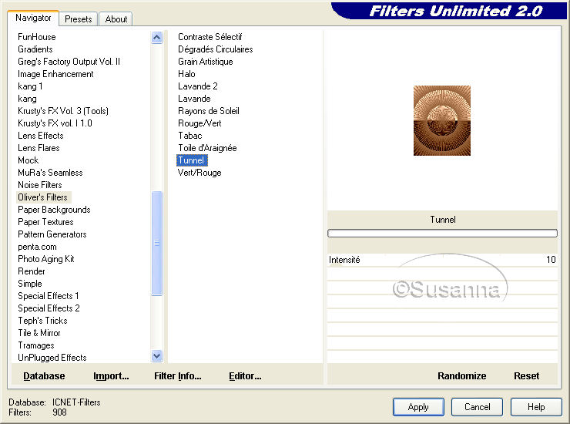Choose Rouge/Vert filter

pyautogui.click(x=199, y=123)
